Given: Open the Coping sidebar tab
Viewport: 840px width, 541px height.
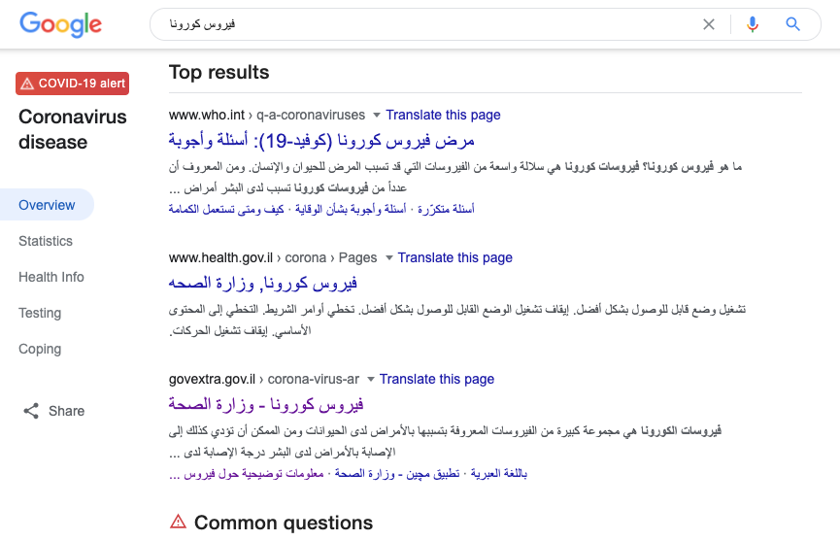Looking at the screenshot, I should 40,349.
